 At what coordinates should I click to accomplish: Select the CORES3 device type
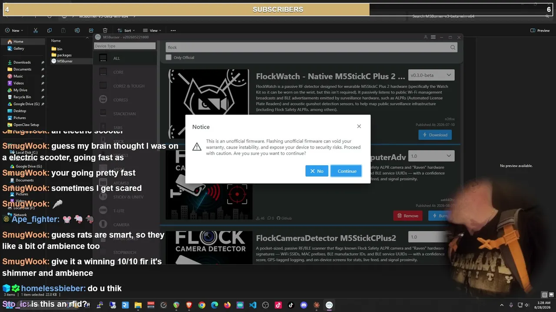tap(125, 100)
